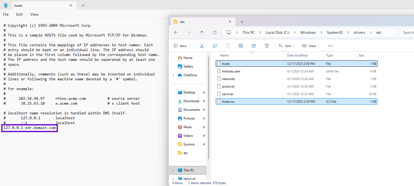Click the Share icon in toolbar
414x186 pixels.
pyautogui.click(x=254, y=46)
